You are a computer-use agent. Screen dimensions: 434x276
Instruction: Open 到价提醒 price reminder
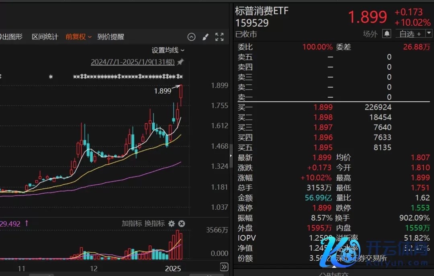coord(111,37)
